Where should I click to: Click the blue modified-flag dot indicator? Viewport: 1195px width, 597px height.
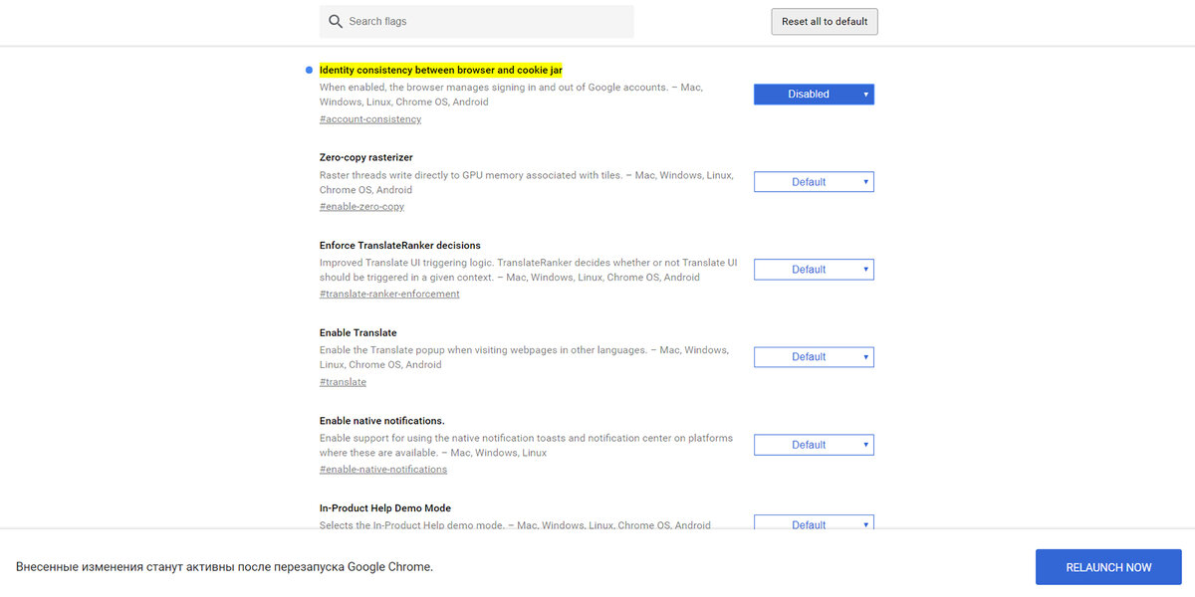coord(309,70)
